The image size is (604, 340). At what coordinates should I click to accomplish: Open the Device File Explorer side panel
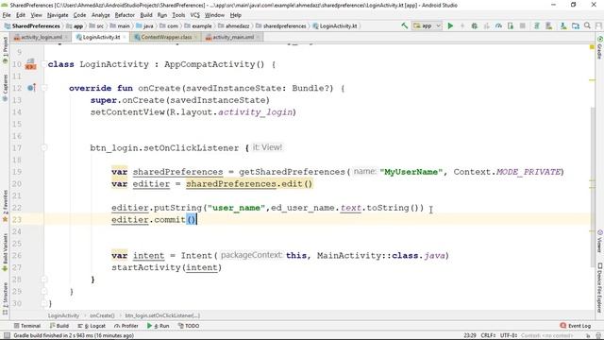600,287
